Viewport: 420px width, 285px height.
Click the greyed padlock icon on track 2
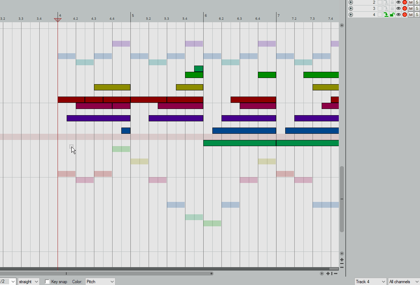coord(392,2)
